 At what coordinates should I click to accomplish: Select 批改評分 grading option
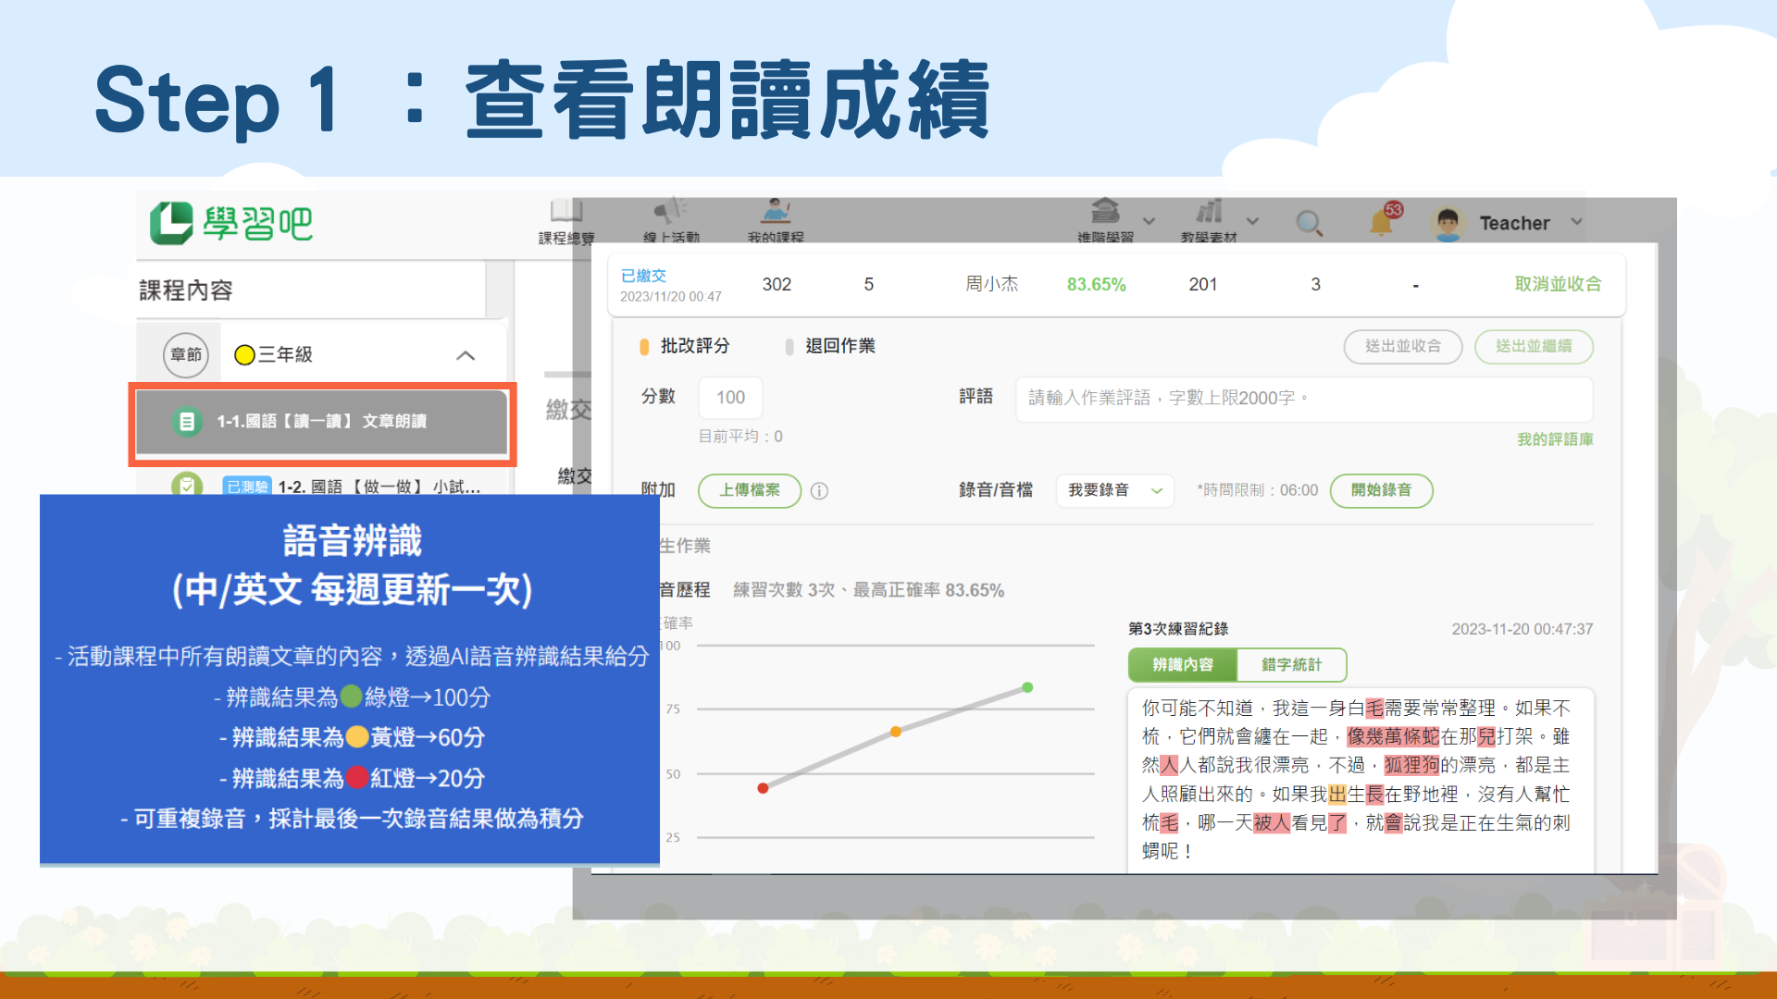[684, 346]
